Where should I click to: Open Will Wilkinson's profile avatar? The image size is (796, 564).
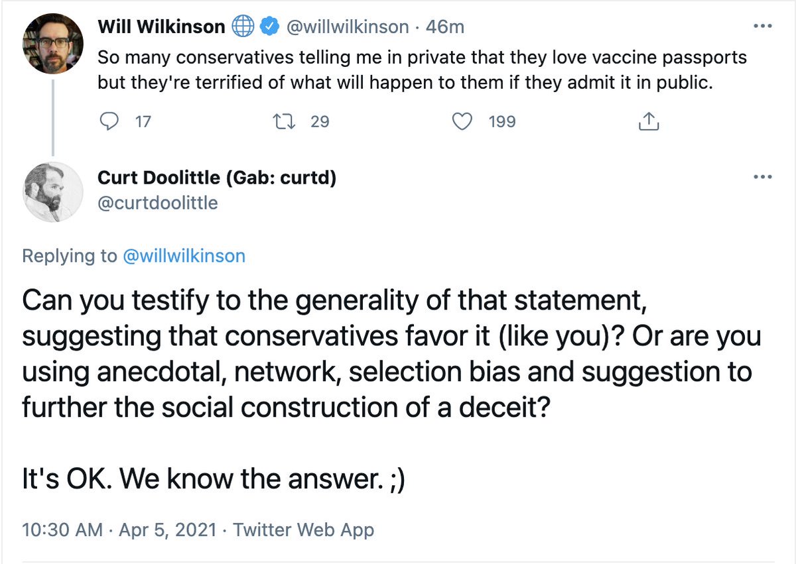tap(53, 42)
